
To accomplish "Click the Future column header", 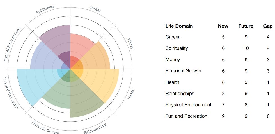I will point(246,26).
